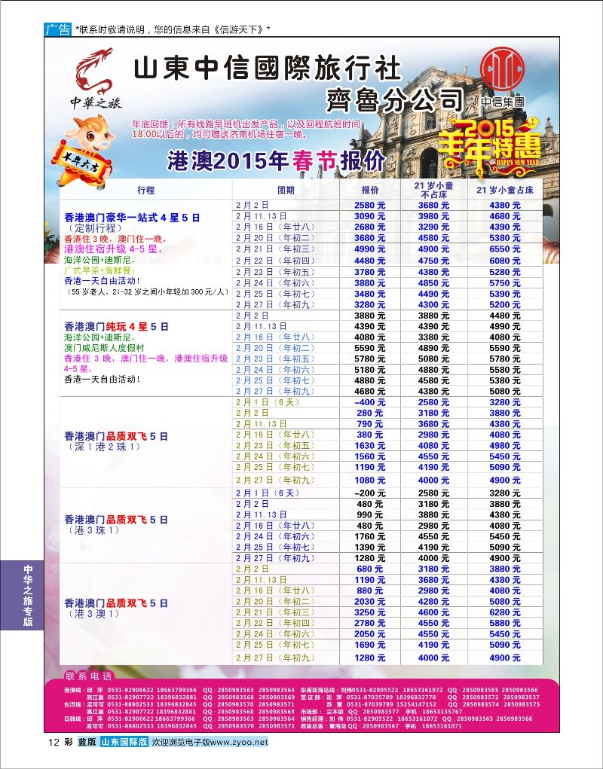Click the page number 12 彩
603x769 pixels.
tap(60, 742)
